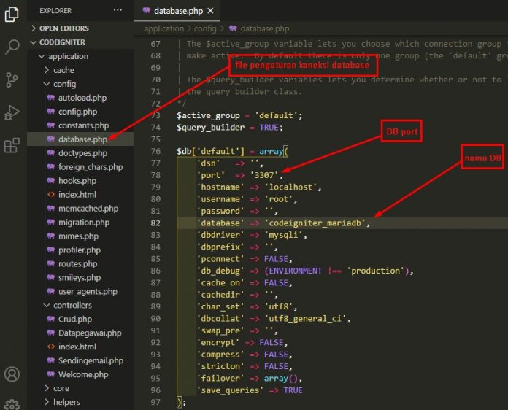Click line number 78 in the gutter
This screenshot has height=410, width=508.
155,175
